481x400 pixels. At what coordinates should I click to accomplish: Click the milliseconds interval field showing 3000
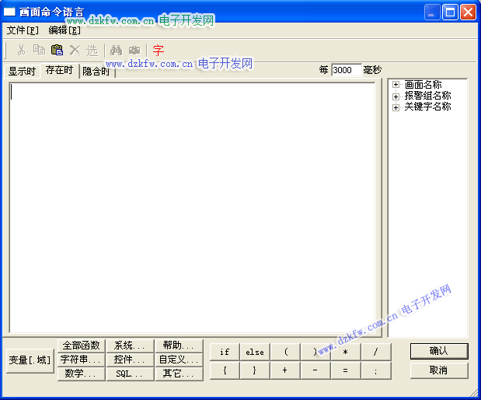click(x=346, y=70)
